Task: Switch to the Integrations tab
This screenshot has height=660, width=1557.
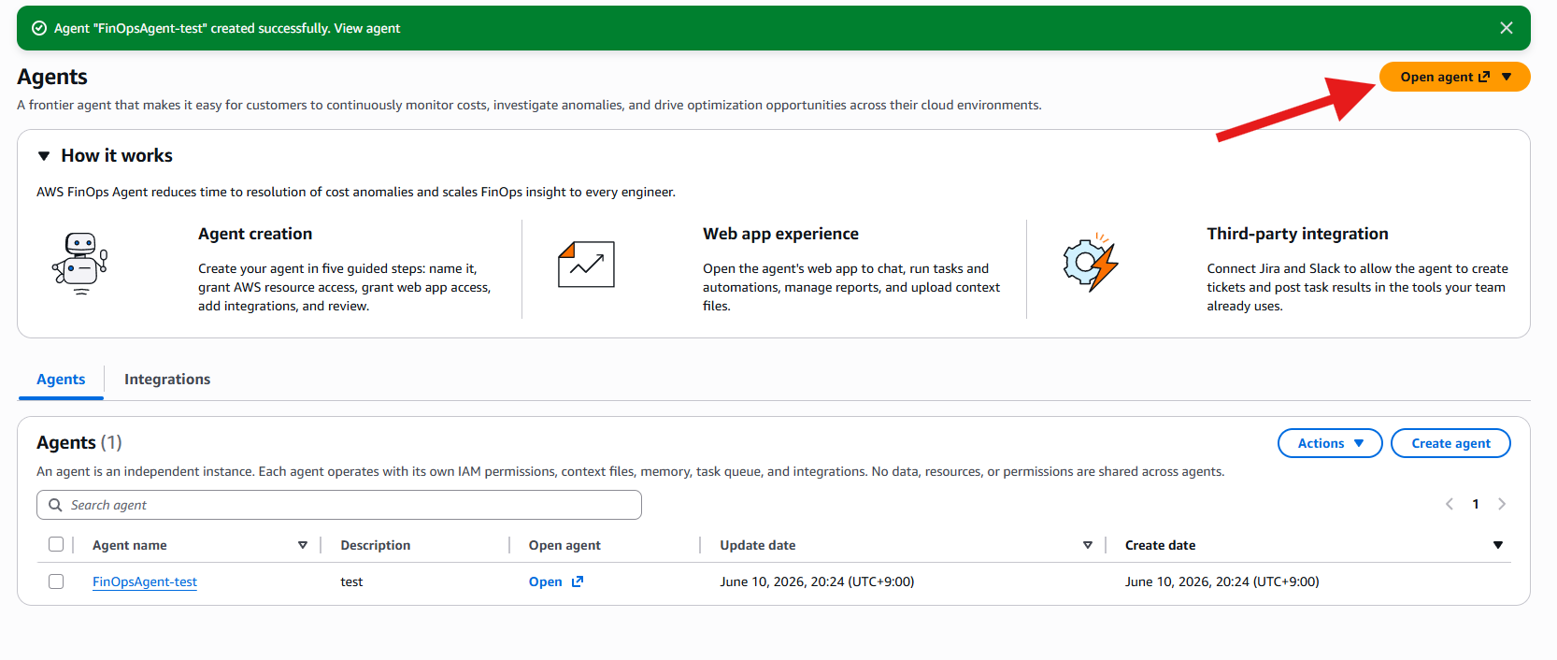Action: (167, 379)
